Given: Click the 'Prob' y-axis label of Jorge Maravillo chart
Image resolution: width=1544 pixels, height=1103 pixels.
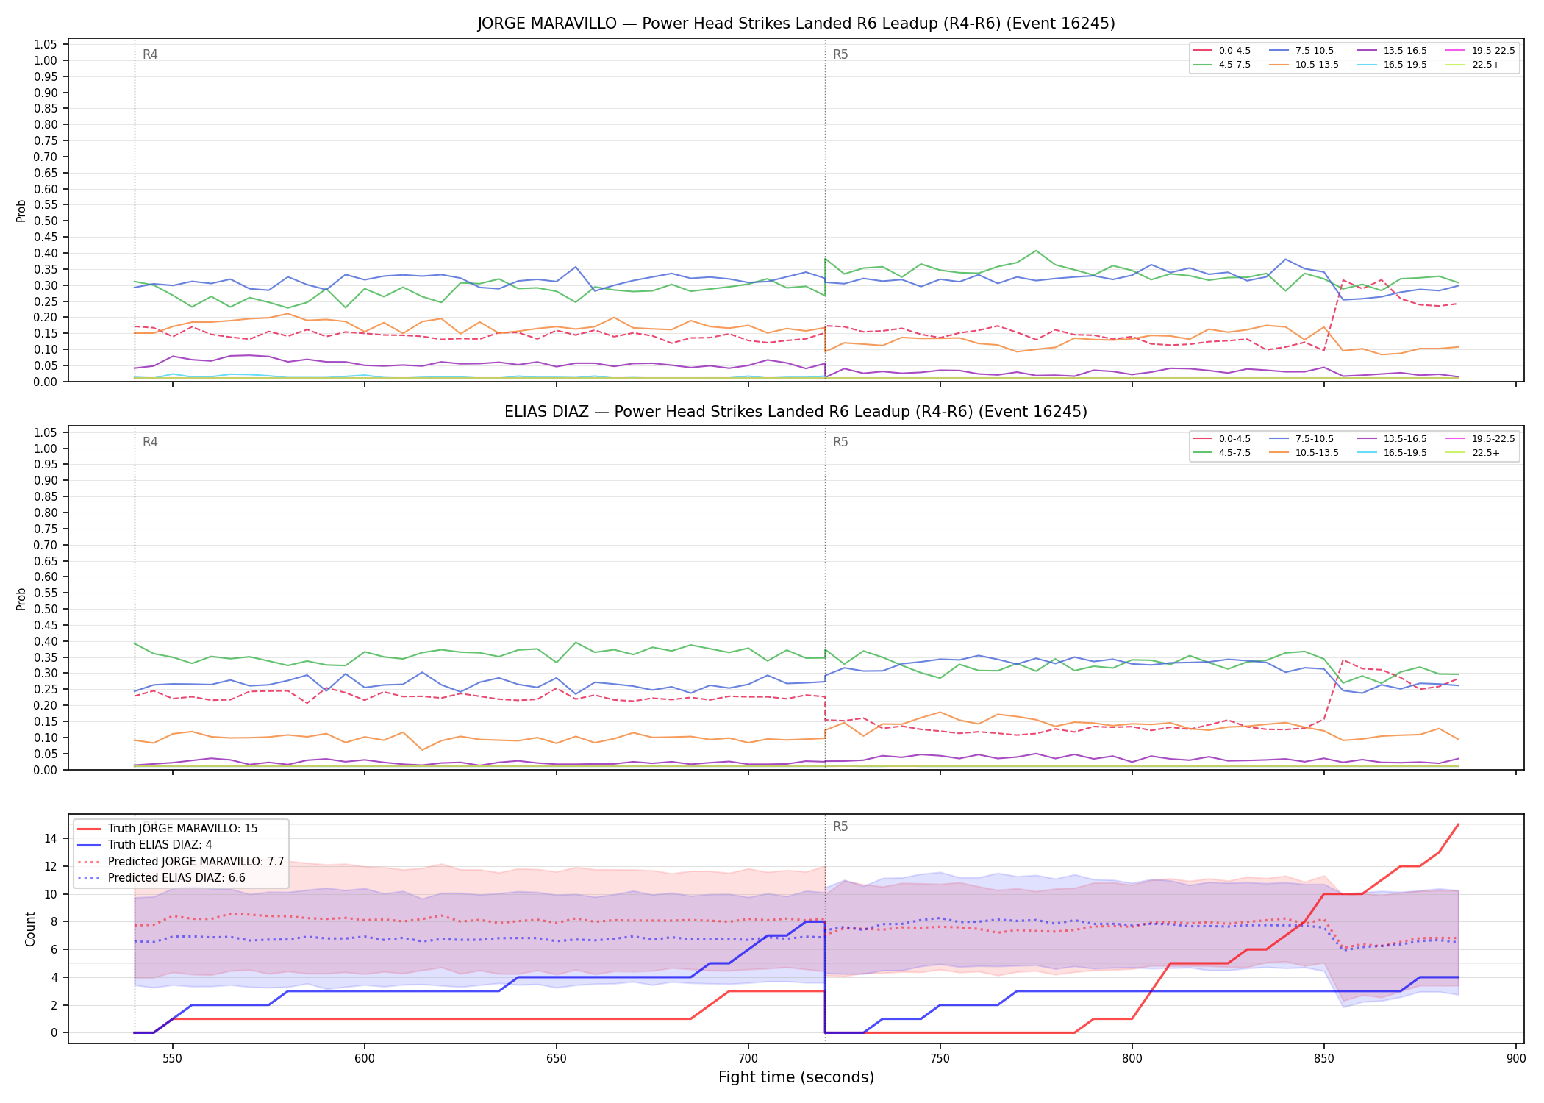Looking at the screenshot, I should coord(21,210).
